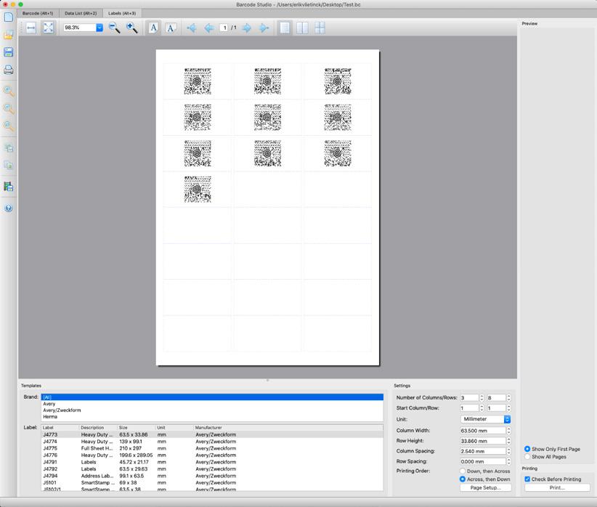Viewport: 597px width, 507px height.
Task: Select the J4794 Address Labels template row
Action: coord(212,476)
